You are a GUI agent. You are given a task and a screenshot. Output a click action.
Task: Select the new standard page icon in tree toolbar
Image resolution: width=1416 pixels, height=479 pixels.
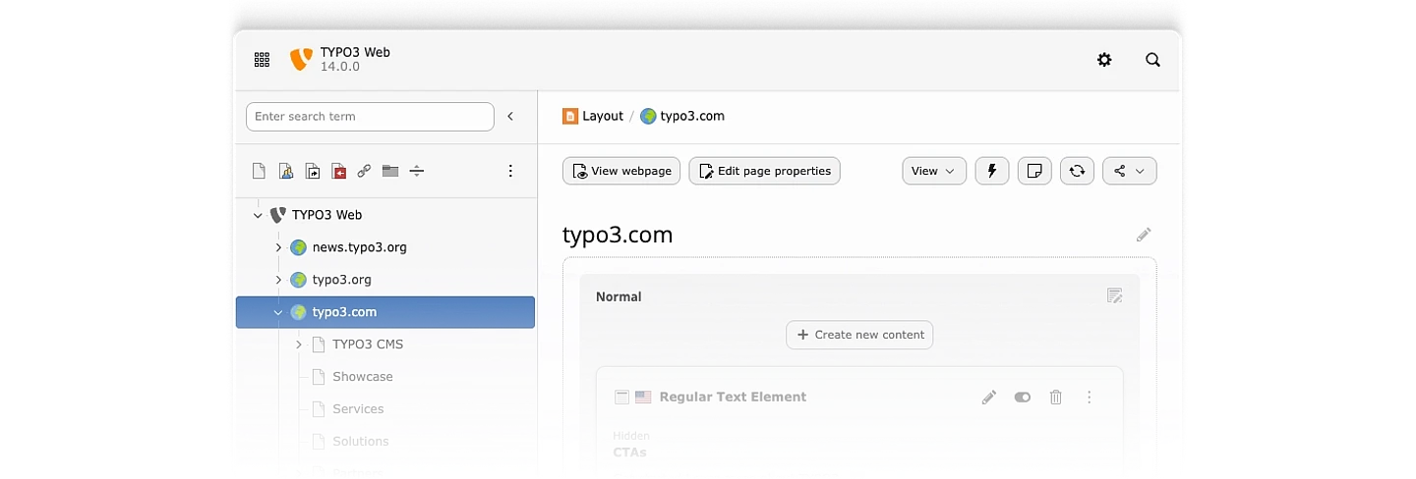[259, 171]
